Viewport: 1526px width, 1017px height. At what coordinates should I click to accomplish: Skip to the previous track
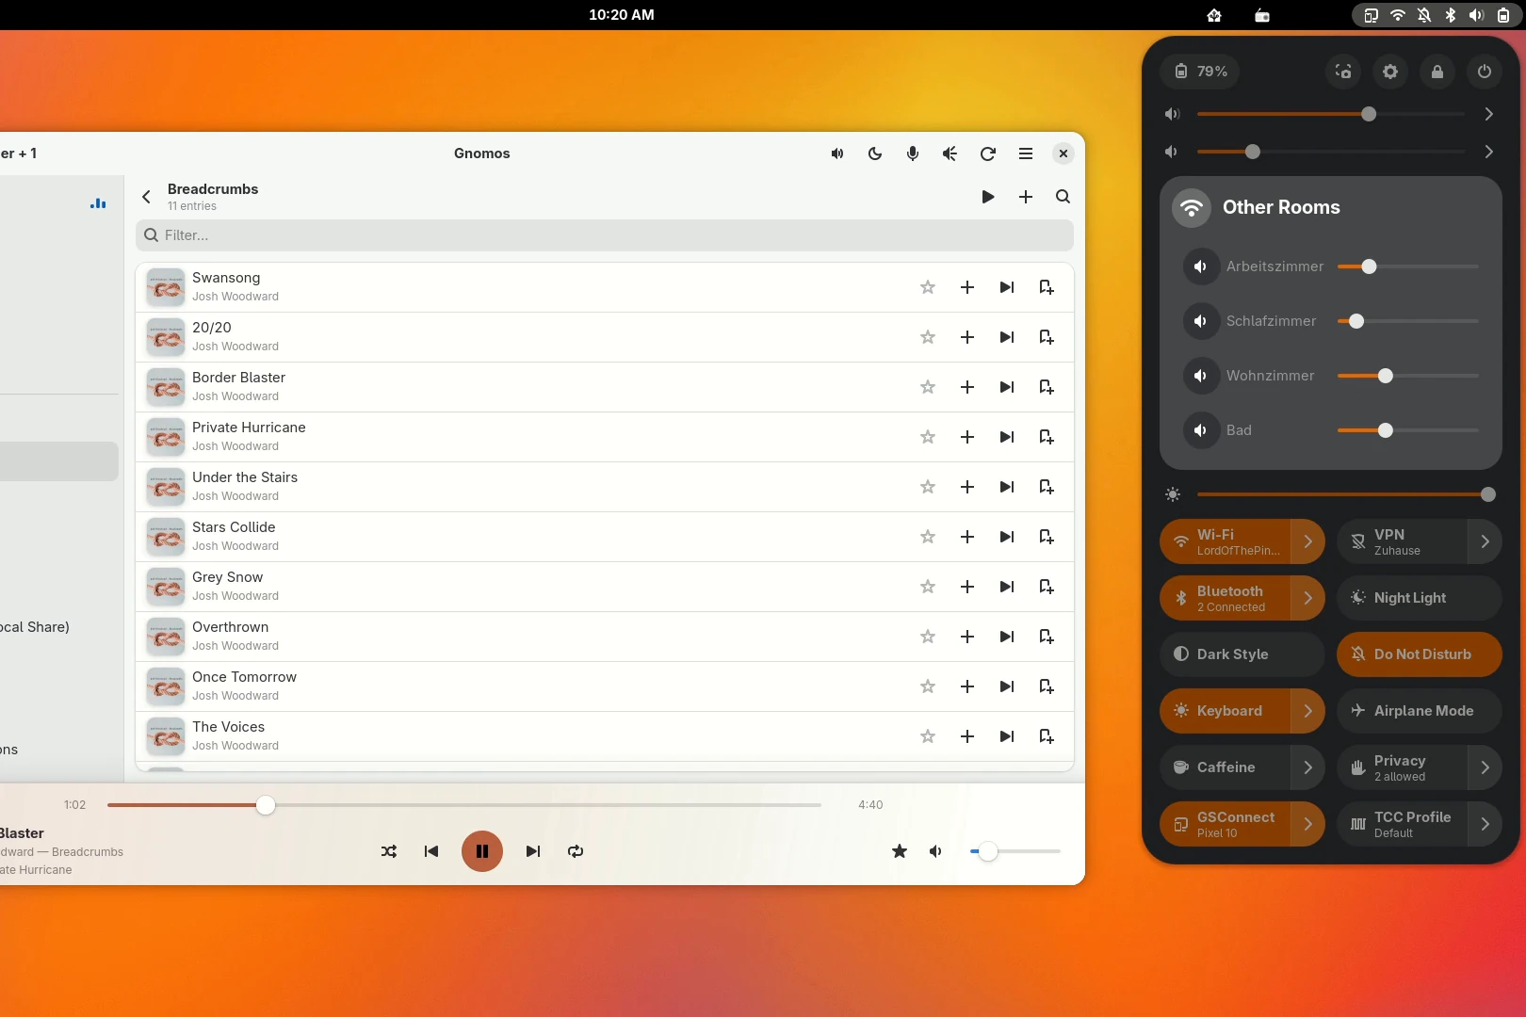click(x=431, y=851)
